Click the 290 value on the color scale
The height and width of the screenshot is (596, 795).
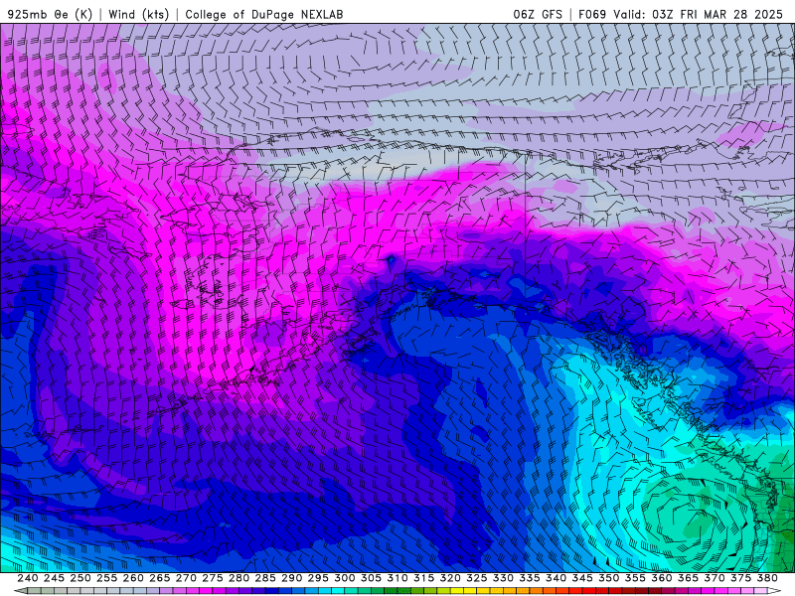(291, 578)
